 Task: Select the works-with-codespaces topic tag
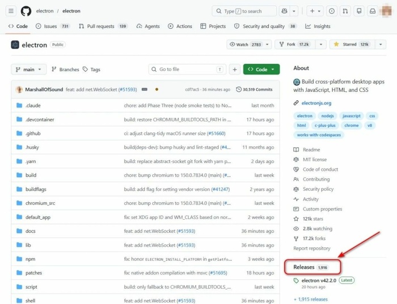(319, 135)
